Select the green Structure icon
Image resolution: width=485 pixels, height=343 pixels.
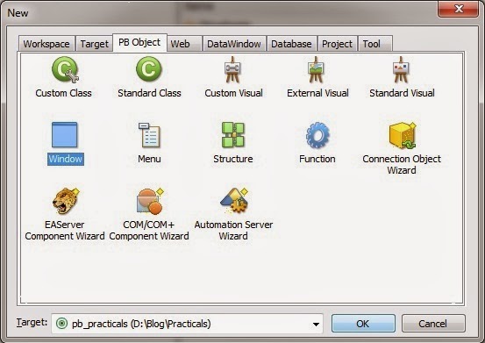pyautogui.click(x=233, y=135)
